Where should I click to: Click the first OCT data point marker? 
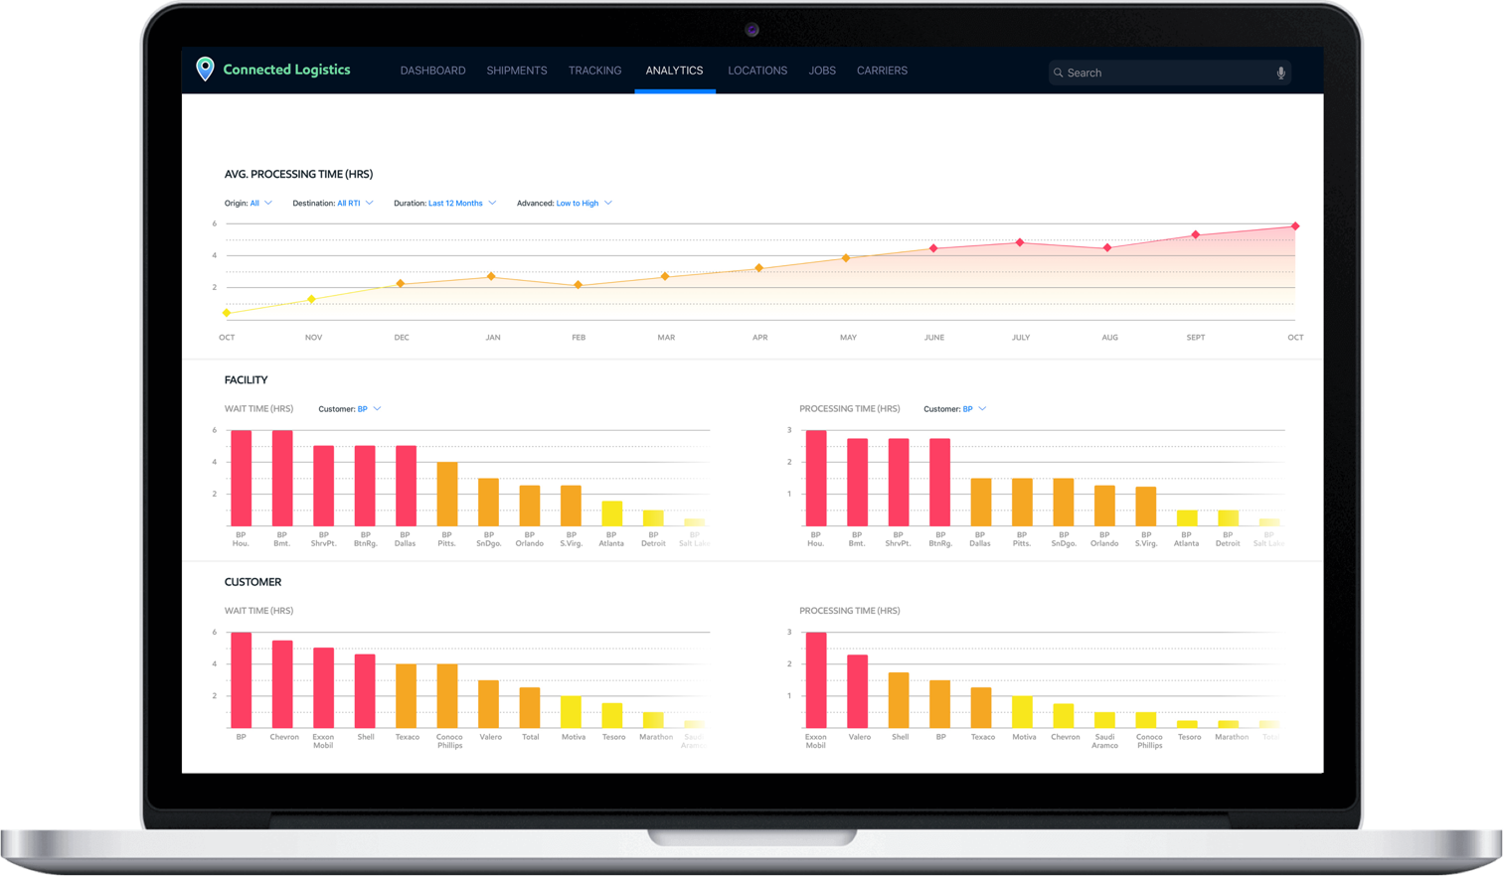[x=227, y=313]
